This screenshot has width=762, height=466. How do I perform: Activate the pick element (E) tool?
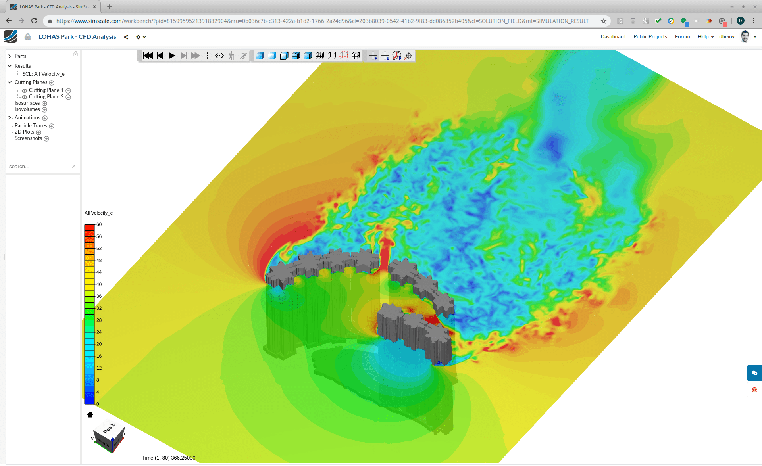pos(385,56)
